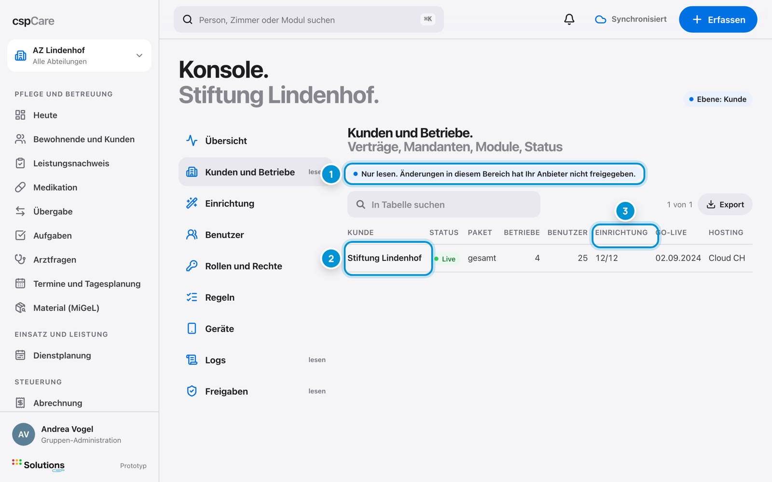Click the Geräte tablet icon

192,328
